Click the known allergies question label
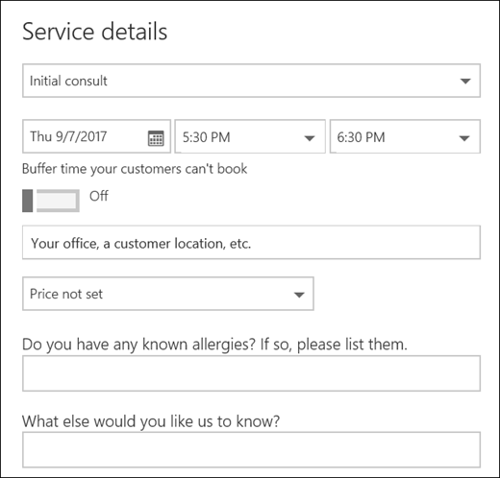 click(x=214, y=345)
